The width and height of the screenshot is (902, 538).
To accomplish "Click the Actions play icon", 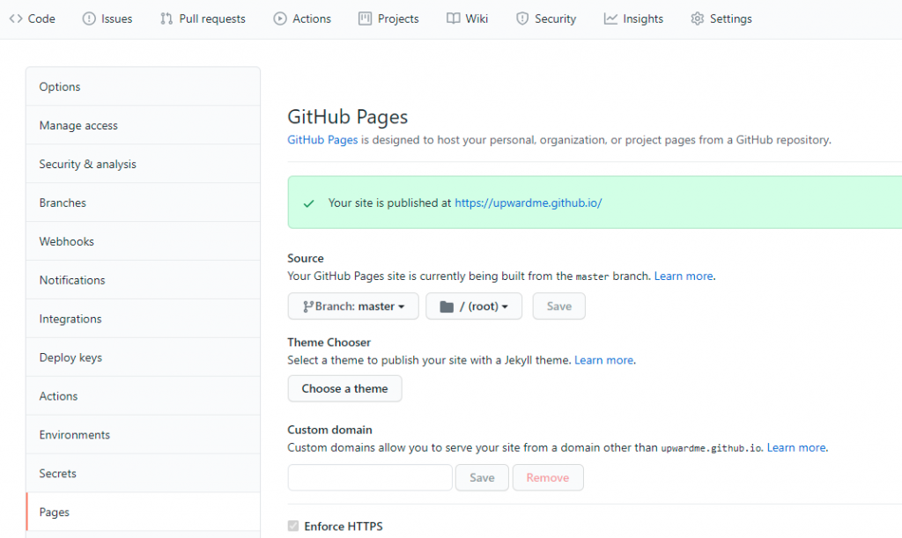I will 280,19.
